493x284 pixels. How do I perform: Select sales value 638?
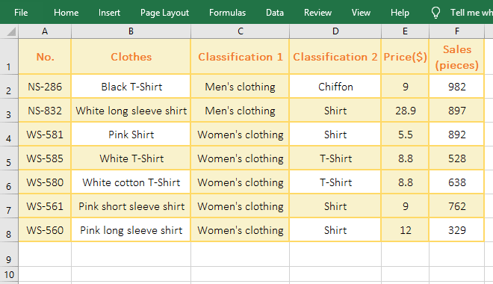[457, 182]
